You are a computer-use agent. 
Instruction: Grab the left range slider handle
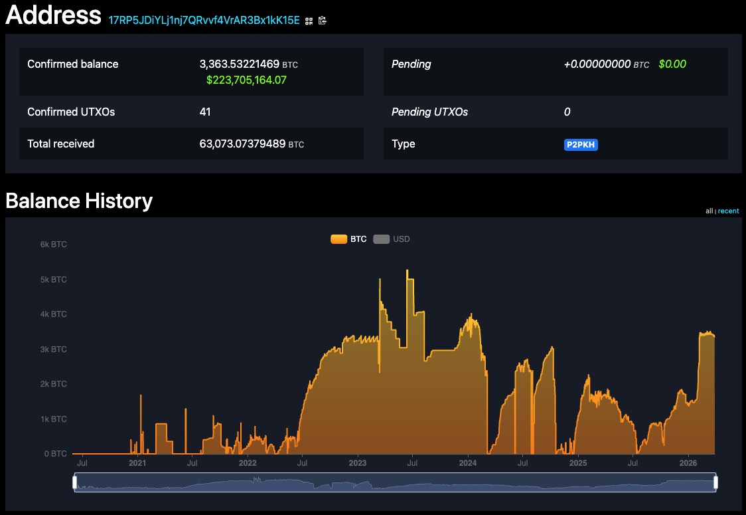point(75,482)
